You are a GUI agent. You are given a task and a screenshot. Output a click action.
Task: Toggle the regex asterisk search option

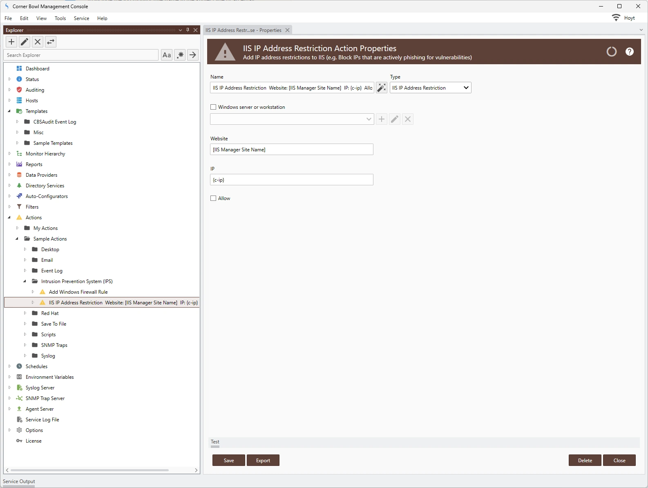coord(180,55)
